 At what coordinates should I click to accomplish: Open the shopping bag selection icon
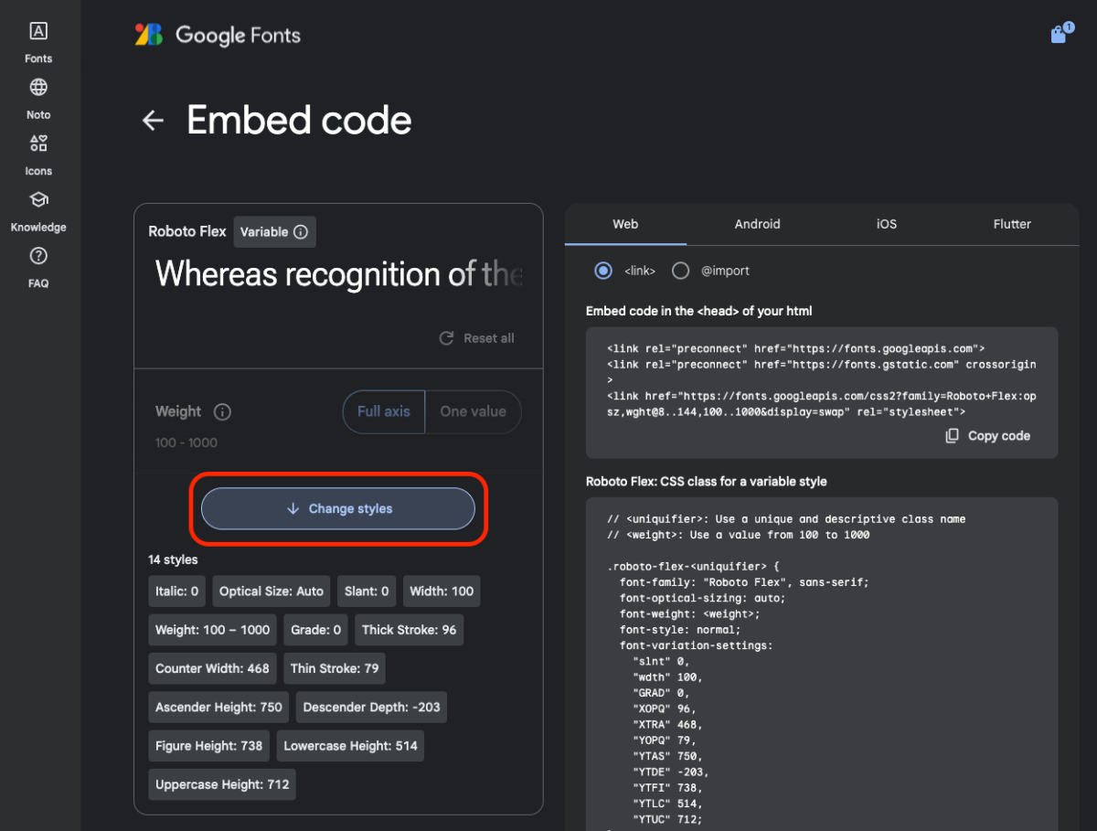[1059, 35]
